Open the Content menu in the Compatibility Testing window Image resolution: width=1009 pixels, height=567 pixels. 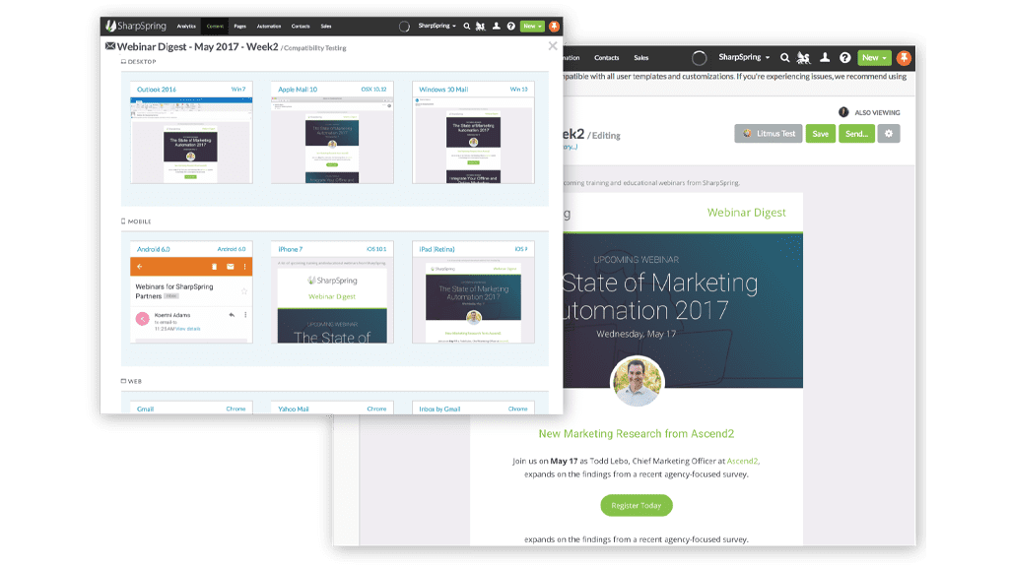215,27
